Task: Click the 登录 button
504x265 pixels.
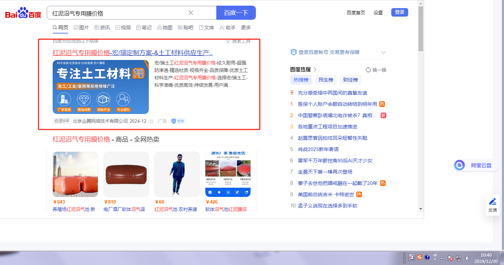Action: click(x=400, y=12)
